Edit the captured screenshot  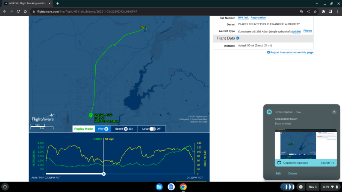[x=278, y=174]
